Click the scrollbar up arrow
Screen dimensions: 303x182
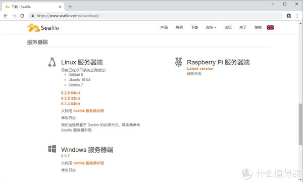point(300,23)
